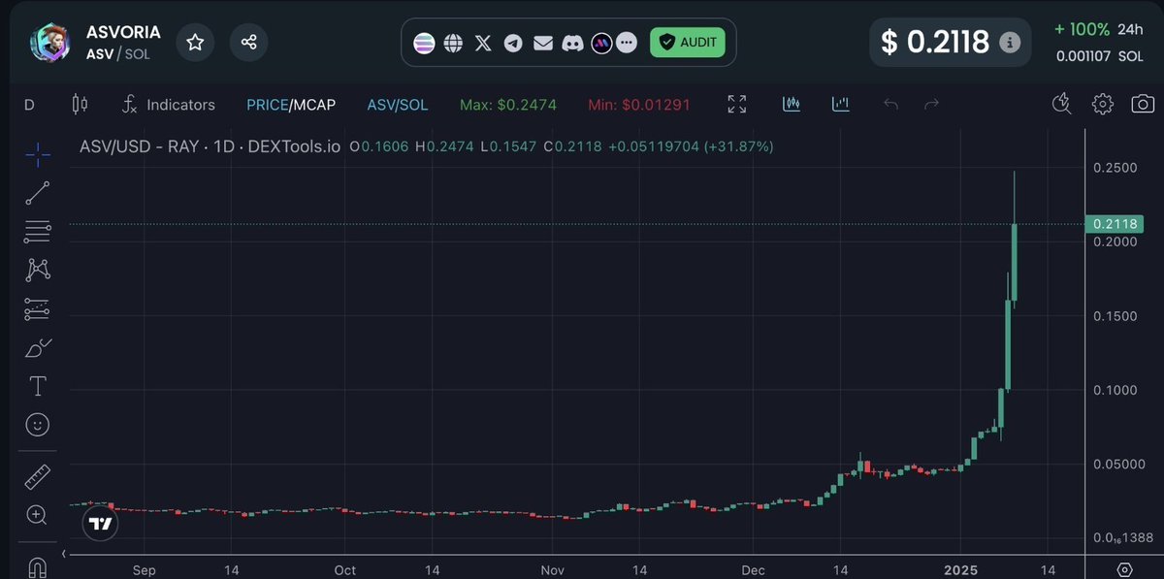Open the Discord social link
Screen dimensions: 1164x579
pyautogui.click(x=573, y=43)
